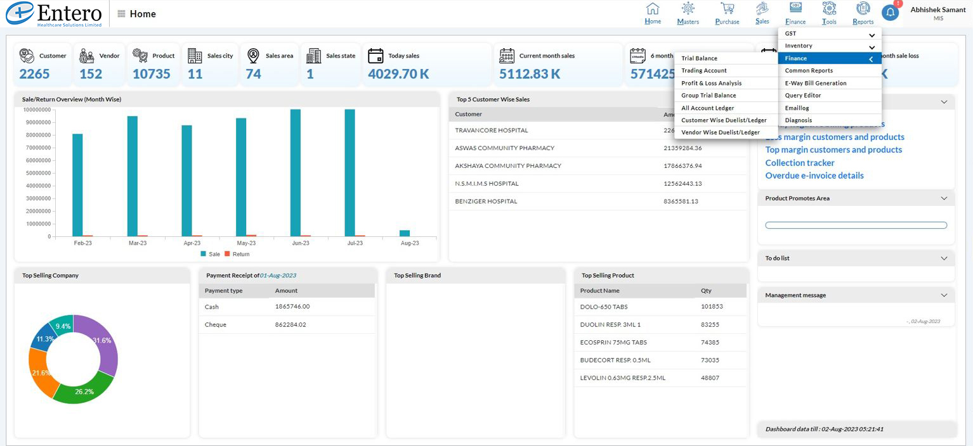Open the Masters gear icon menu
The image size is (973, 446).
688,10
